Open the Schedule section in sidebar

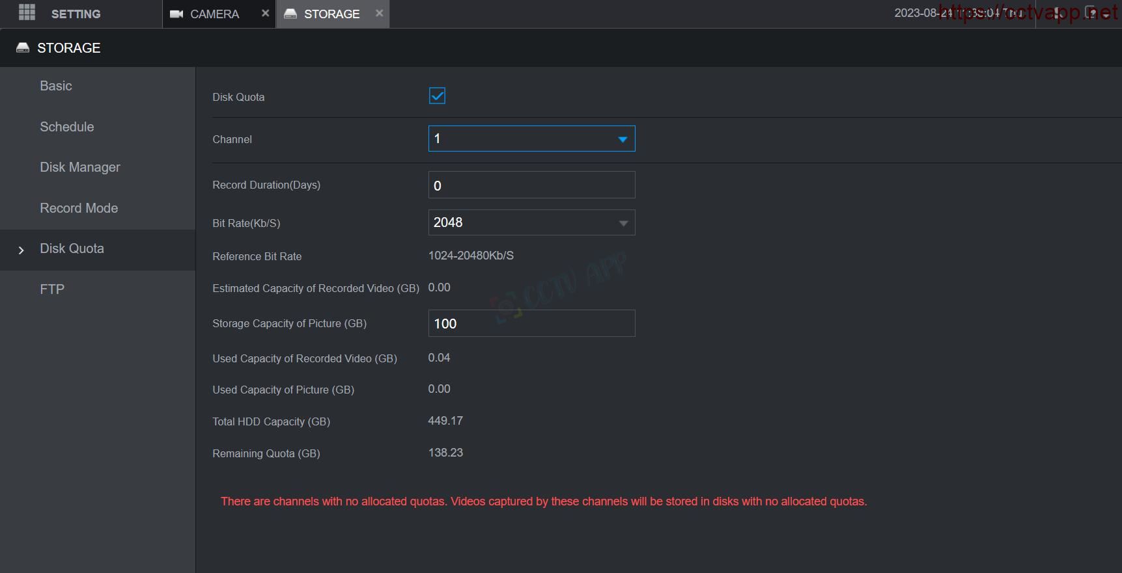(x=98, y=127)
